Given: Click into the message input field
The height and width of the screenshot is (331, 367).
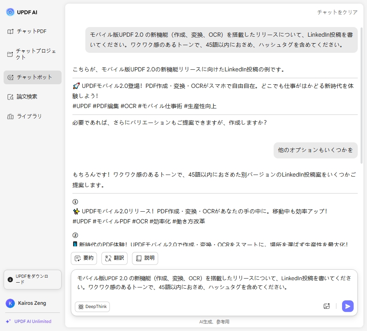Looking at the screenshot, I should 214,283.
